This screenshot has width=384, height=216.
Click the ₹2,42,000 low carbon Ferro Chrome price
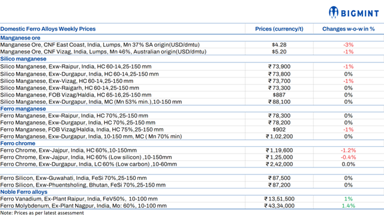coord(279,164)
